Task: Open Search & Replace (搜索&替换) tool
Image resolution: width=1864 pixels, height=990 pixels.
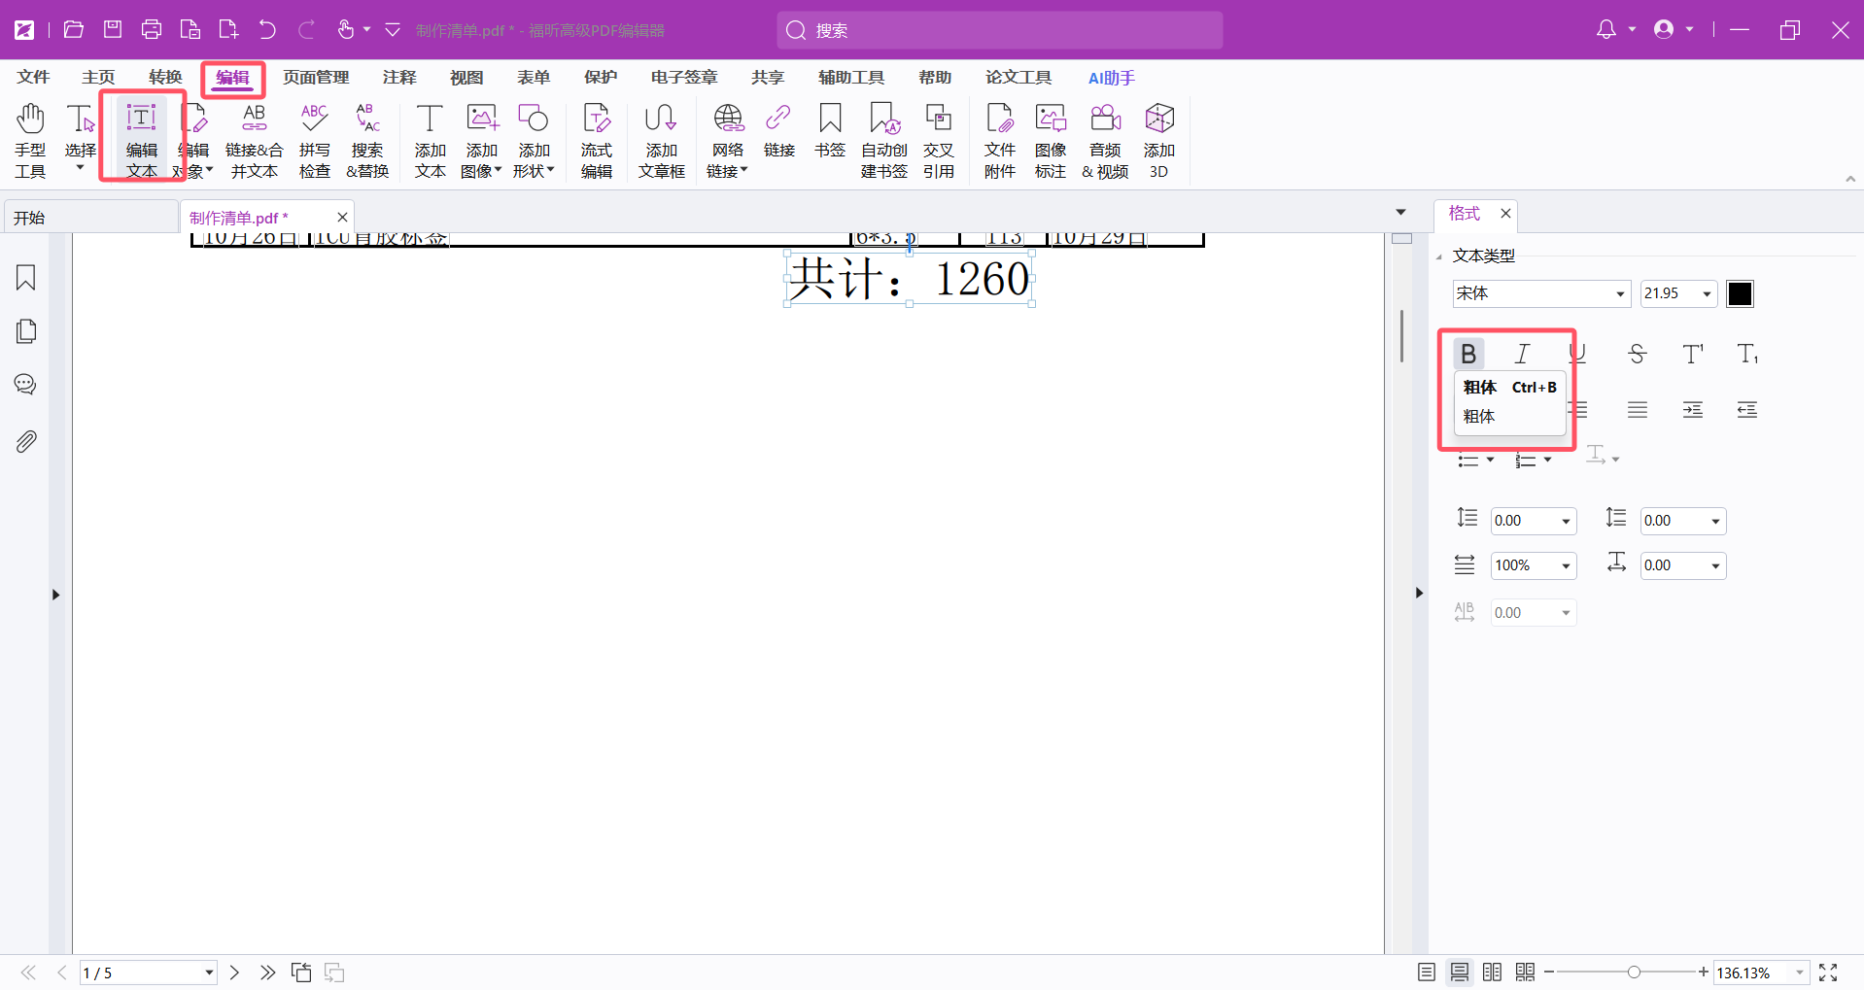Action: [367, 140]
